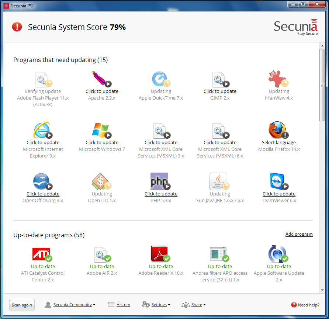Click the Secunia PSI title bar icon
Screen dimensions: 329x319
tap(7, 6)
